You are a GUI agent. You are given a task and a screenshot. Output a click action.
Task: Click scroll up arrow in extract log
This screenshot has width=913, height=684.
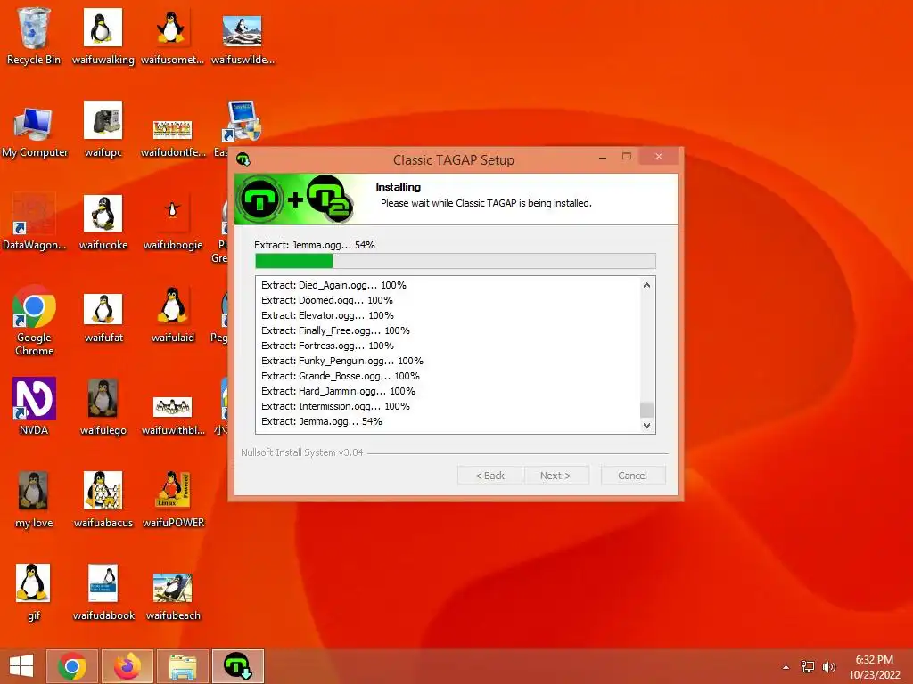[x=646, y=285]
